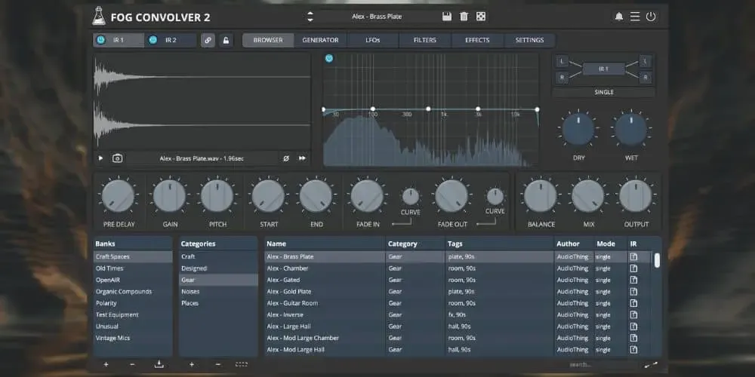Select the Places category
The width and height of the screenshot is (755, 377).
(x=219, y=303)
